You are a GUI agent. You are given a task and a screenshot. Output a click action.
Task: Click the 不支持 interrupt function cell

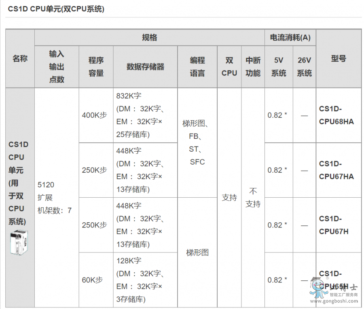[x=253, y=197]
